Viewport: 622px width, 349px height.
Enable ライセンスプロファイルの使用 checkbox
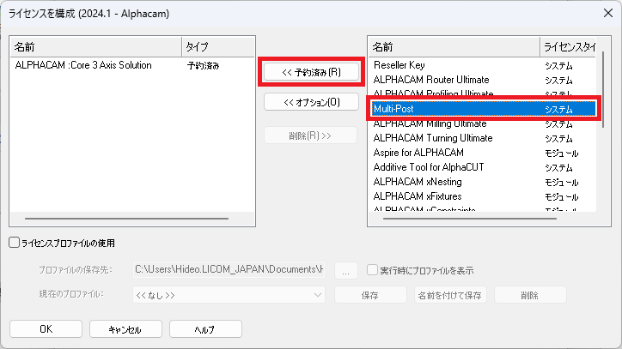[15, 243]
